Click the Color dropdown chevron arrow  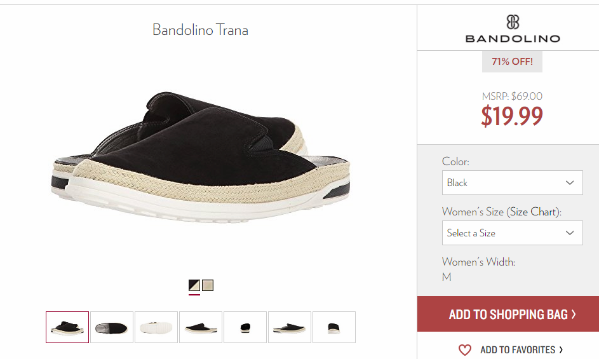tap(570, 183)
